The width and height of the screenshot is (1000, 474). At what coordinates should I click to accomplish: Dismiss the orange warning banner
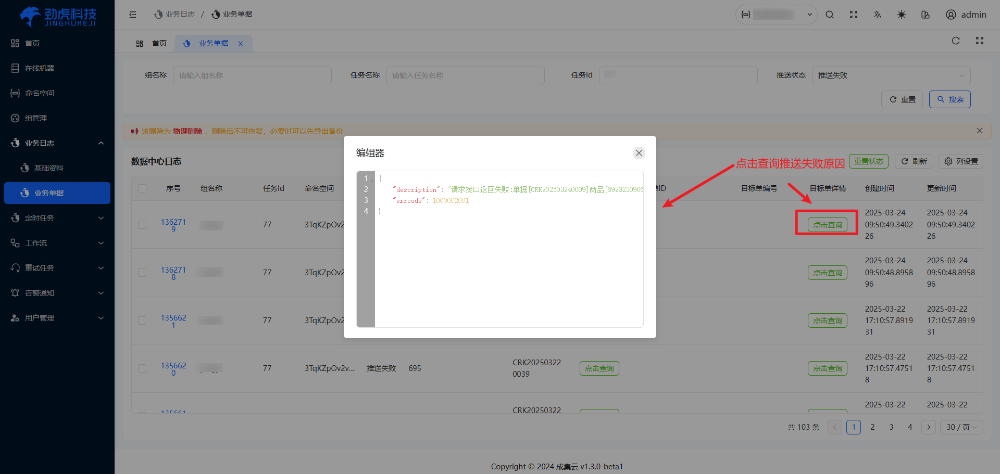pyautogui.click(x=980, y=131)
